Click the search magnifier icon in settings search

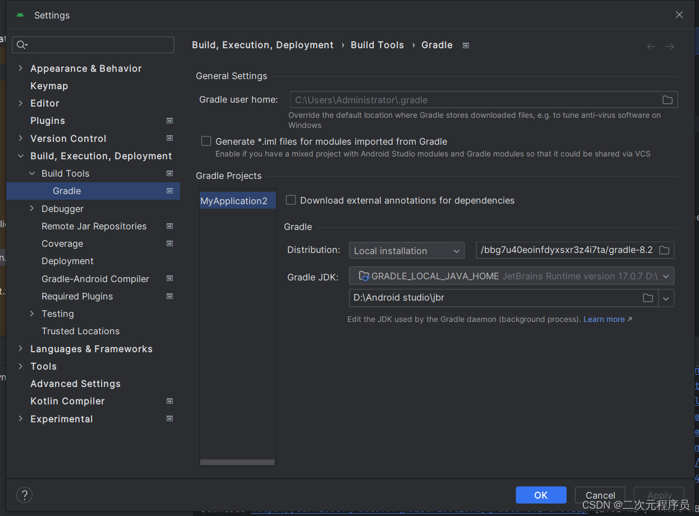[21, 45]
